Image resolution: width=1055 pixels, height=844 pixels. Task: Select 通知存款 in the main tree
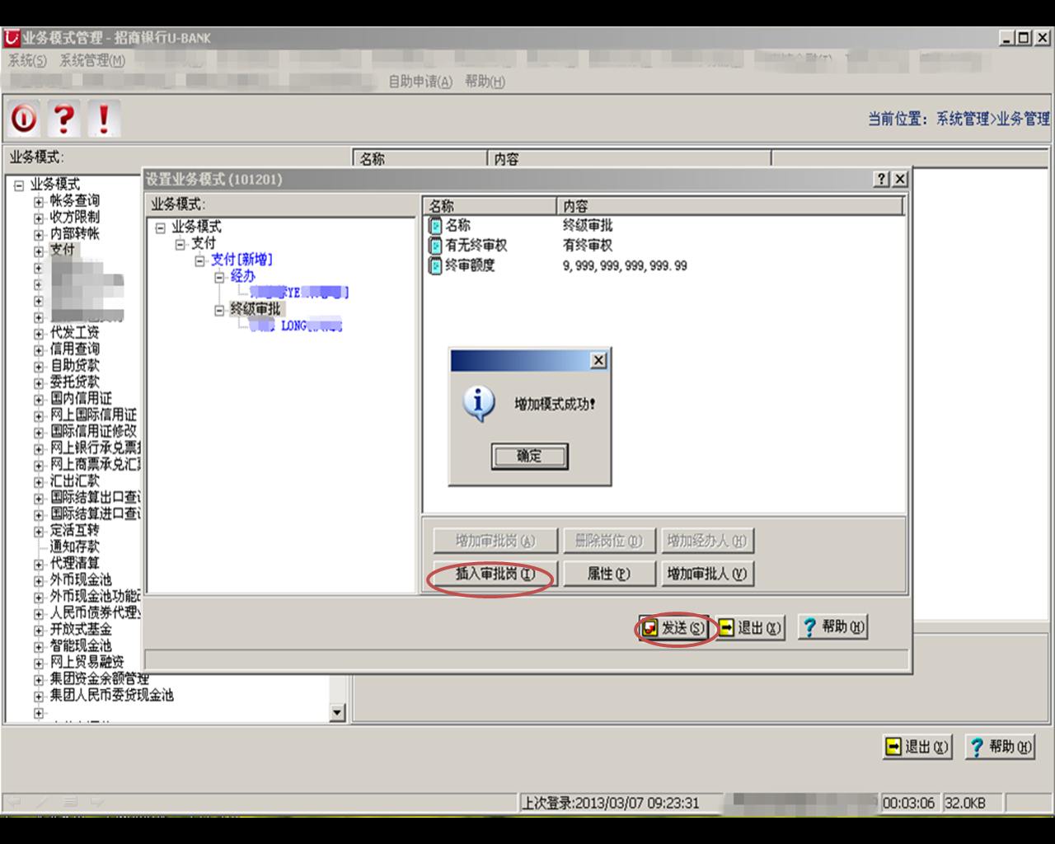click(75, 546)
